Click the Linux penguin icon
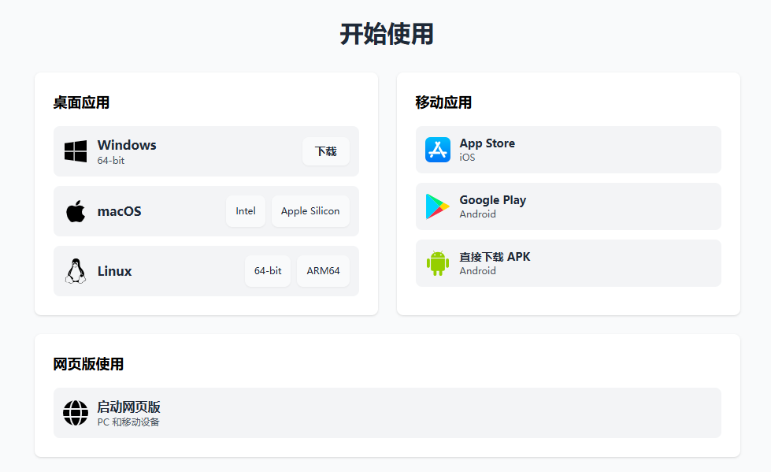This screenshot has width=771, height=472. [x=75, y=269]
